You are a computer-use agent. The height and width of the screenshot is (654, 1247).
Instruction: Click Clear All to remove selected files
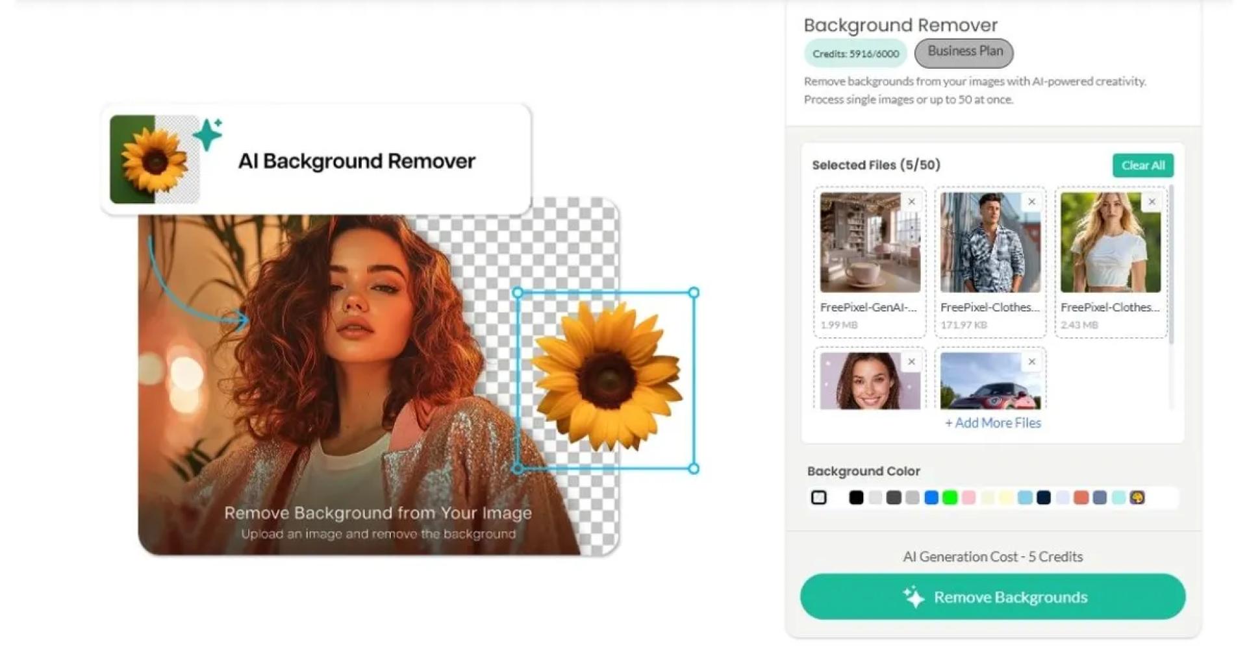click(x=1142, y=165)
